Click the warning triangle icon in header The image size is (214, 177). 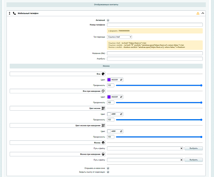198,13
